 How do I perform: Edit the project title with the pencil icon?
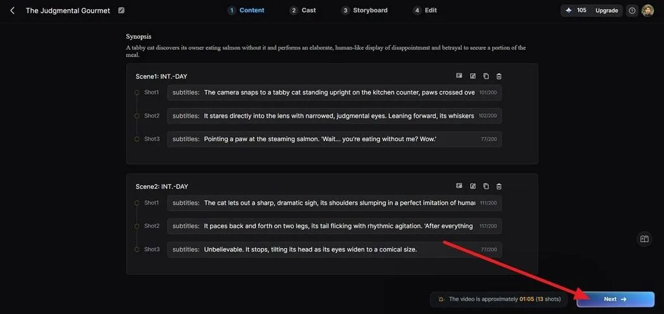click(x=121, y=10)
